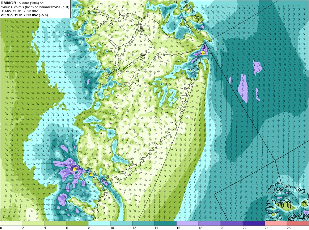Click the '(+5 h)' forecast offset text

43,15
